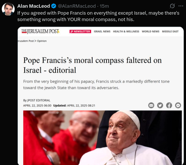Image resolution: width=186 pixels, height=165 pixels.
Task: Click the article headline about Pope Francis
Action: coord(92,65)
